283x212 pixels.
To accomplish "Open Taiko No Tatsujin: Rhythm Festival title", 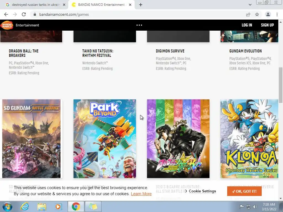I will (98, 53).
